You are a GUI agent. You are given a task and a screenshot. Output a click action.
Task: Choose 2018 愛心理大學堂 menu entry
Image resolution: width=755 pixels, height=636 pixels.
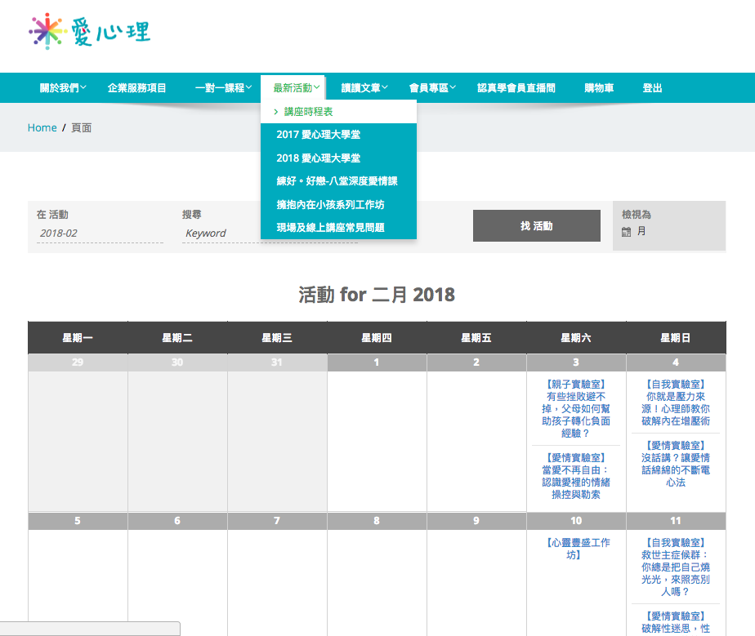pyautogui.click(x=318, y=158)
